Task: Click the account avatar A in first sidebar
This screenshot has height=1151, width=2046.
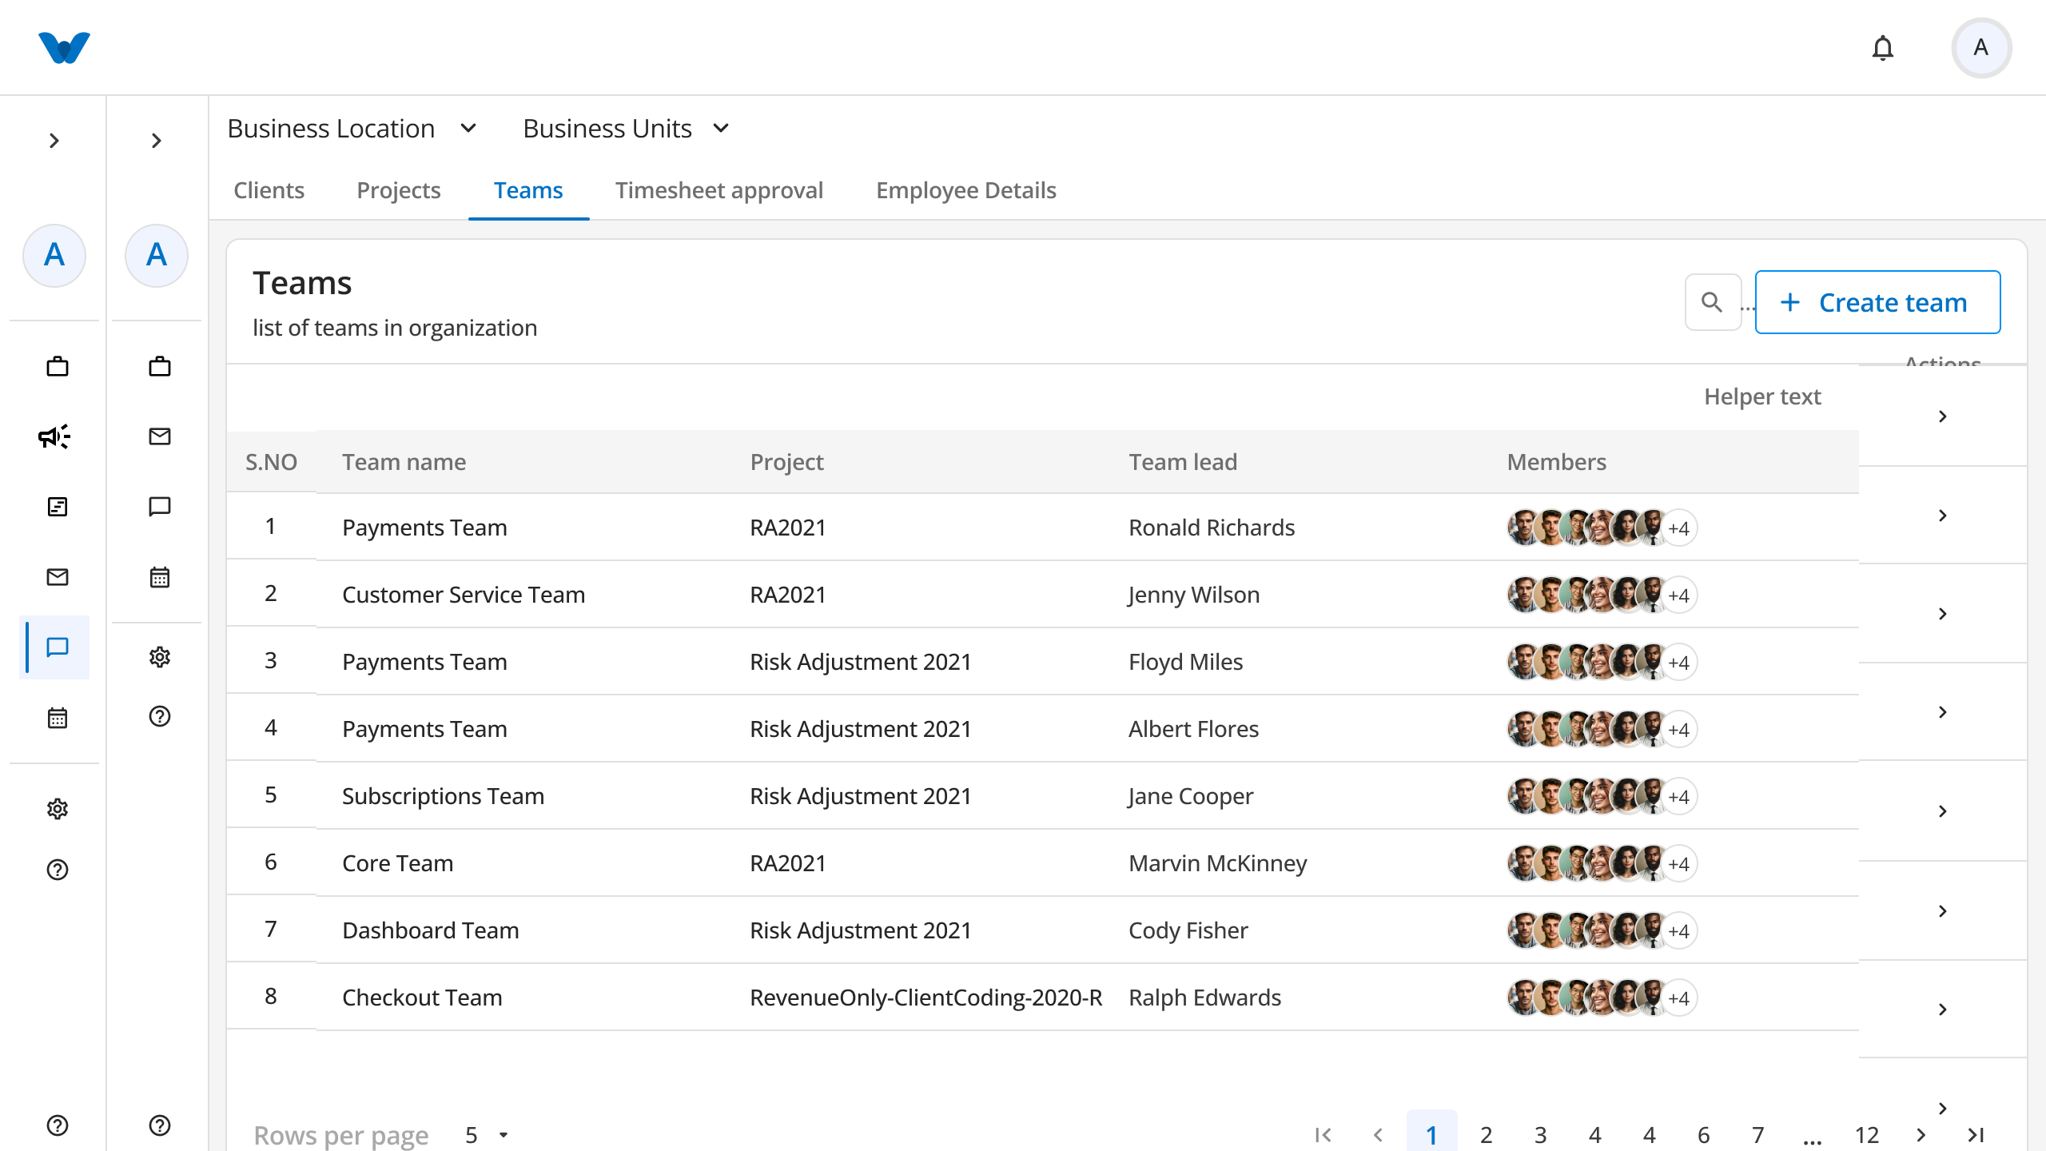Action: click(x=54, y=255)
